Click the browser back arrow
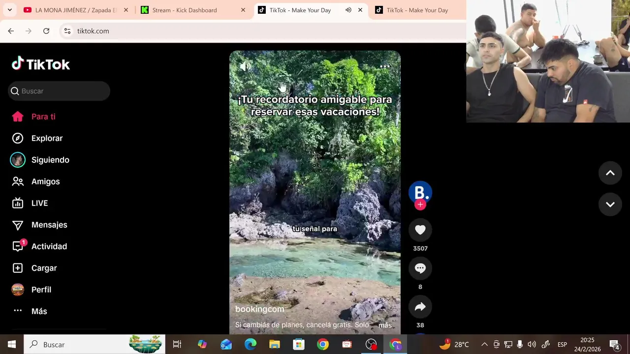 tap(11, 31)
